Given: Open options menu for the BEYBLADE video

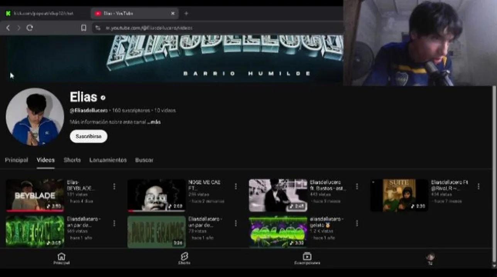Looking at the screenshot, I should (114, 187).
